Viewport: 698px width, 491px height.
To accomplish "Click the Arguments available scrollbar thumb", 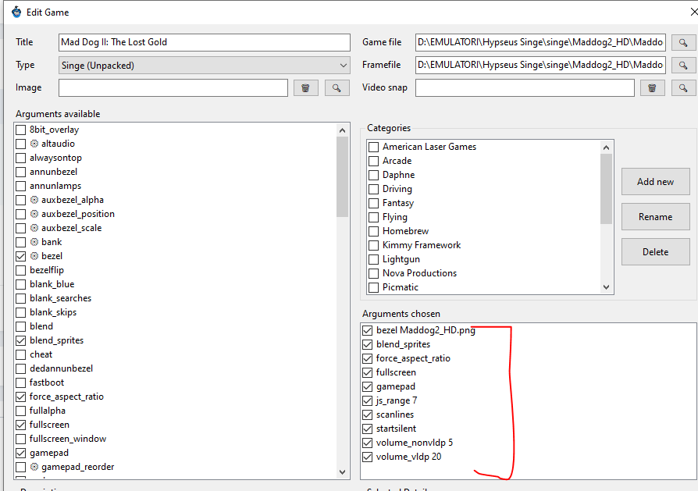I will click(342, 176).
